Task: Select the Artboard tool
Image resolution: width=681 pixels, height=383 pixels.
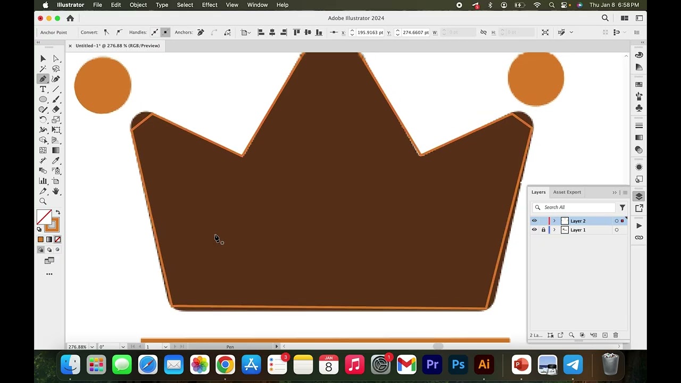Action: (x=56, y=181)
